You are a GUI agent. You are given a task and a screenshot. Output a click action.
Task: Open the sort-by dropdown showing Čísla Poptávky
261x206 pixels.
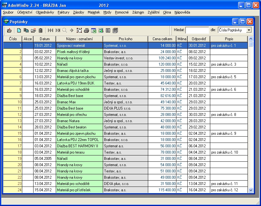pyautogui.click(x=249, y=30)
